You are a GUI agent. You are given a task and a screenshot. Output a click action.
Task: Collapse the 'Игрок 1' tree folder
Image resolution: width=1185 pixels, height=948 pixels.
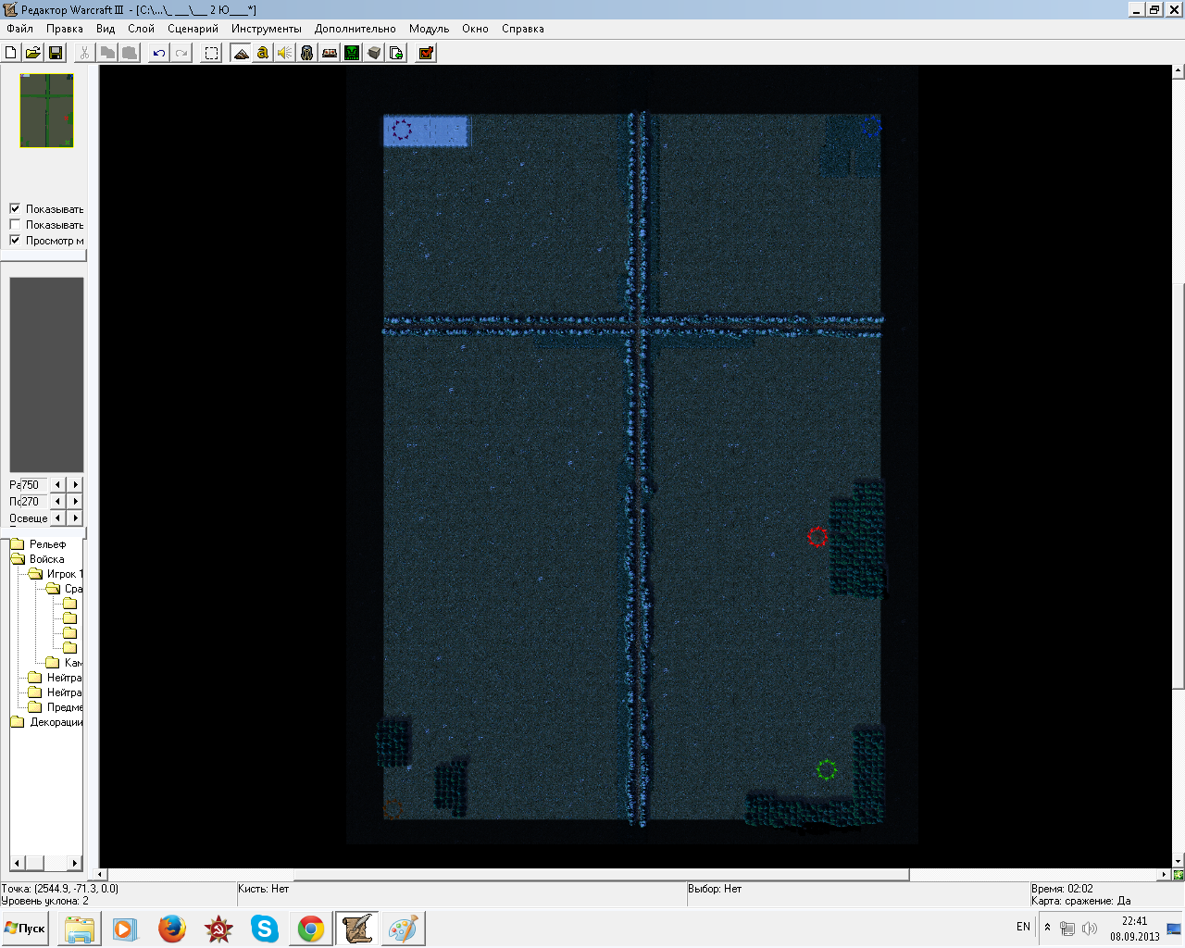coord(35,574)
